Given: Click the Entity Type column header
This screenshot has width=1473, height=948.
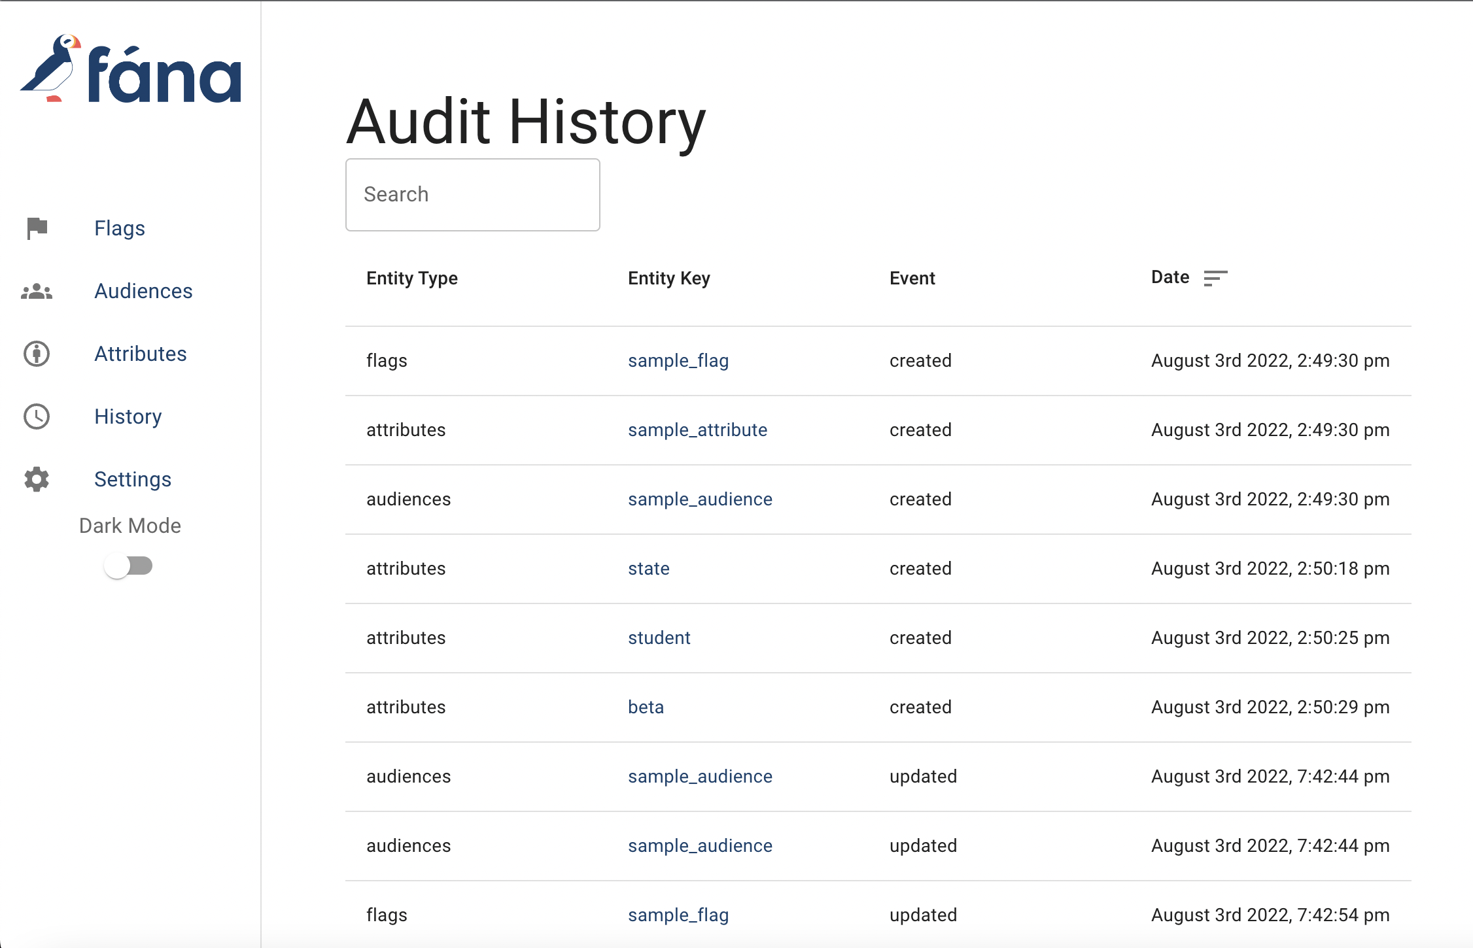Looking at the screenshot, I should (412, 279).
